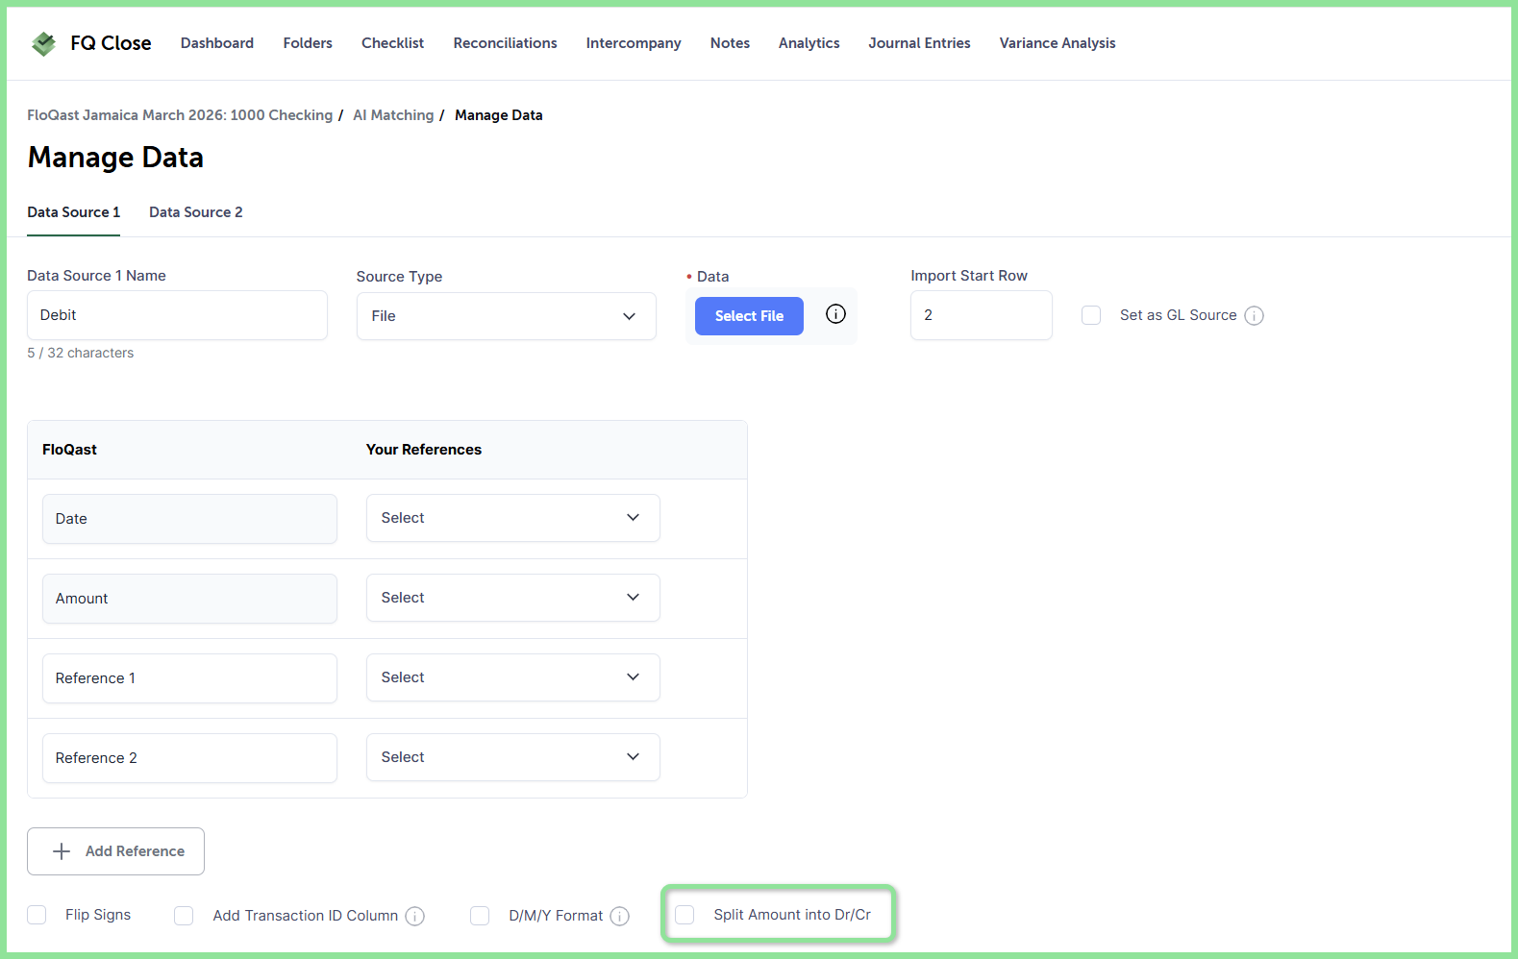Switch to the Data Source 2 tab
The image size is (1518, 959).
(x=196, y=212)
